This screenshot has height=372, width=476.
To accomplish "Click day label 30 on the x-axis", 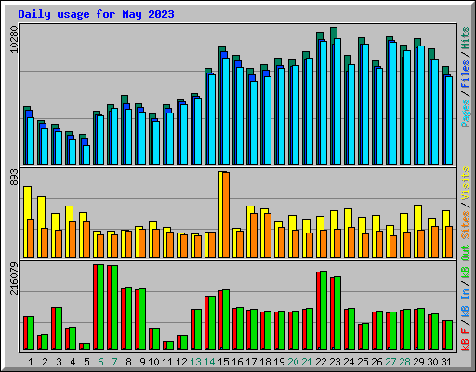I will coord(432,362).
